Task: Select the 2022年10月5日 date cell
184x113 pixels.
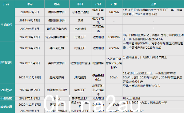Action: 30,63
